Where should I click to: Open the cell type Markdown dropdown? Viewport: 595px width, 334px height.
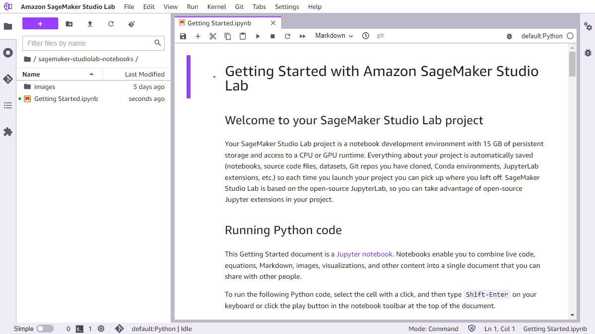click(333, 35)
